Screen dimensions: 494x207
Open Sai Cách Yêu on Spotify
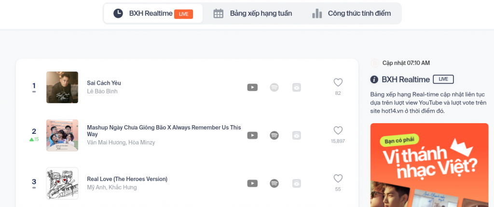[x=274, y=88]
